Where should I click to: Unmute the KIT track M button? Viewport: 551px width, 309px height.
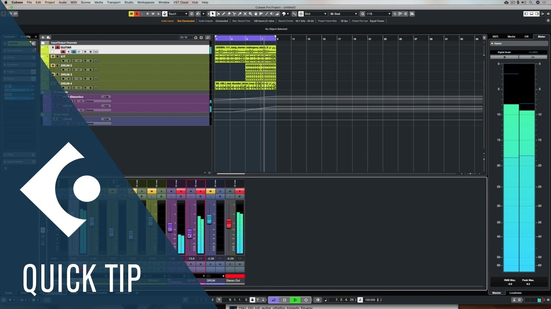click(53, 56)
